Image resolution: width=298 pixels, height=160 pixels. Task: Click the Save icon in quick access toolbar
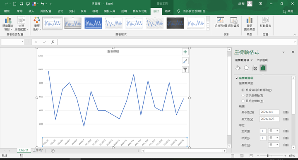[21, 4]
